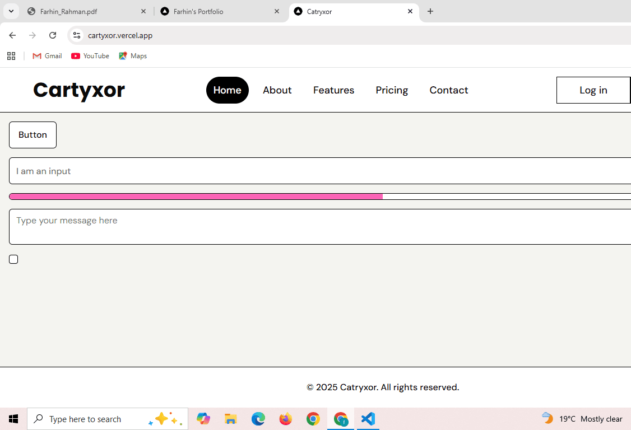
Task: Tick the empty checkbox below the textarea
Action: 13,259
